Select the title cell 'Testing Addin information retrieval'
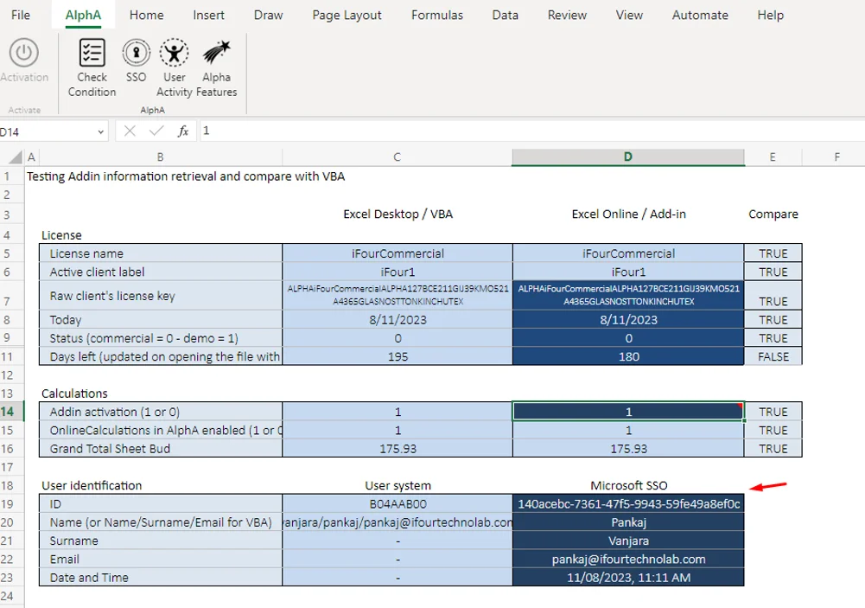 tap(186, 176)
